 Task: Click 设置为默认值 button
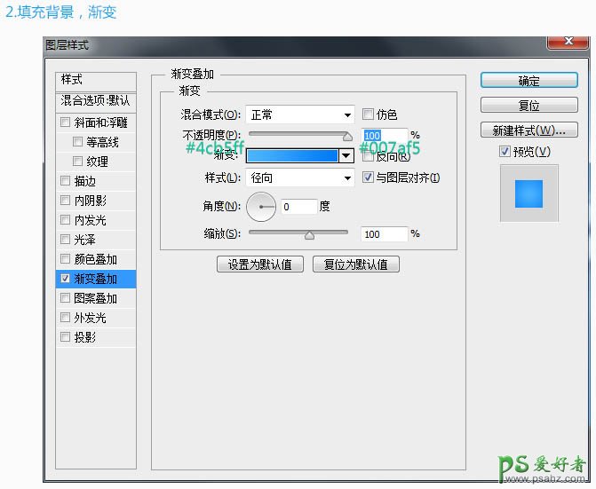click(x=260, y=264)
